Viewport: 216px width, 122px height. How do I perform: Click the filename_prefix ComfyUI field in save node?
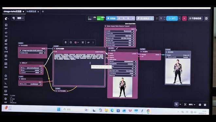coord(178,57)
